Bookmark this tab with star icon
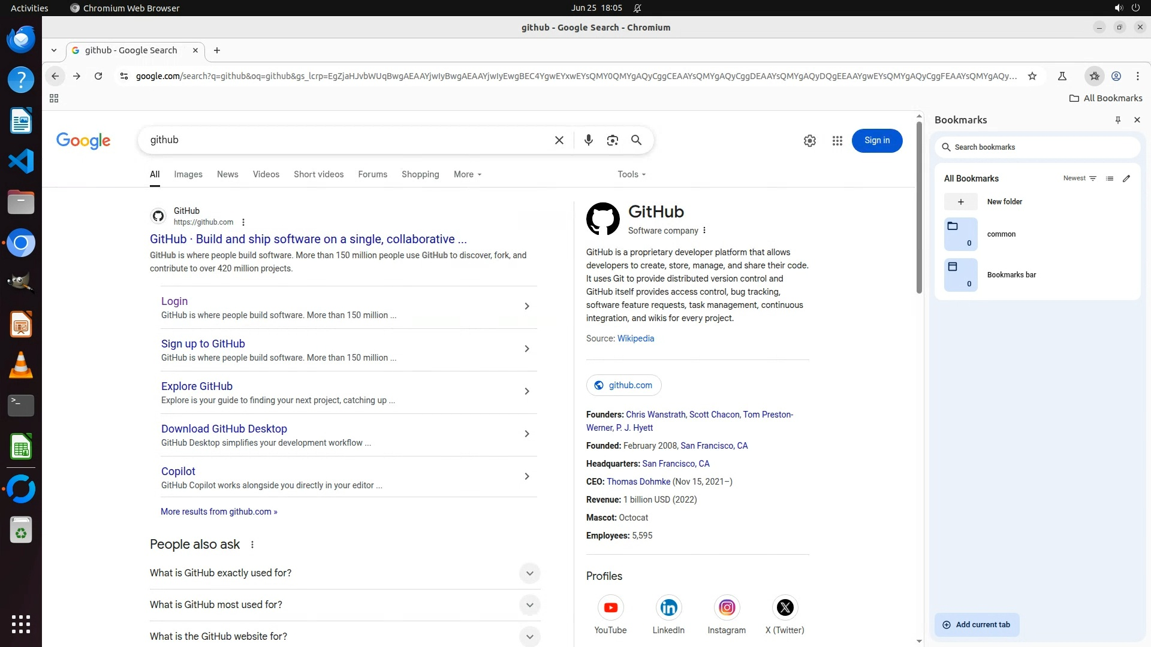 pyautogui.click(x=1032, y=76)
